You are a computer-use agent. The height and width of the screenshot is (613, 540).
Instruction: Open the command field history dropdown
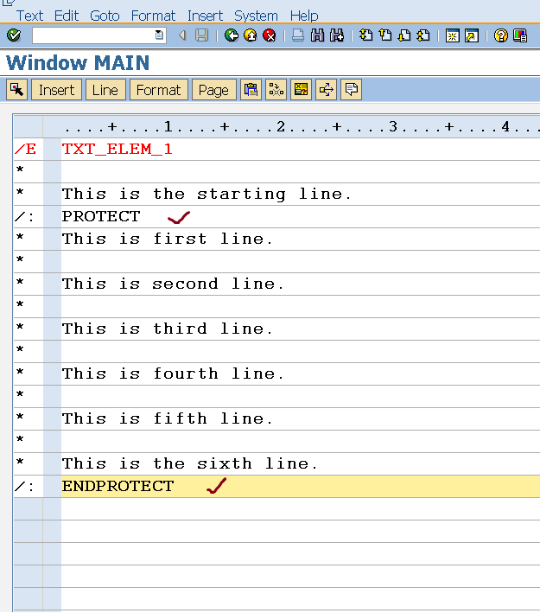(160, 35)
